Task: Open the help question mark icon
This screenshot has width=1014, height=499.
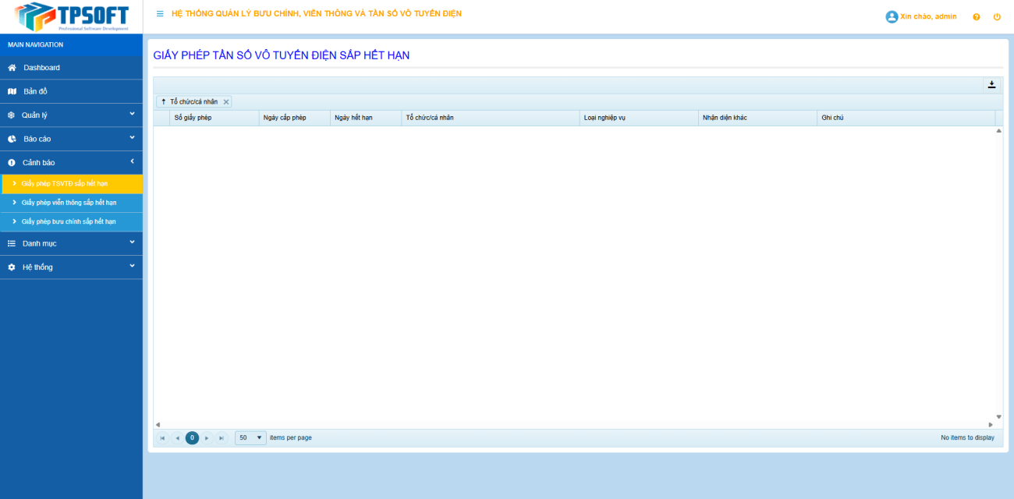Action: [976, 17]
